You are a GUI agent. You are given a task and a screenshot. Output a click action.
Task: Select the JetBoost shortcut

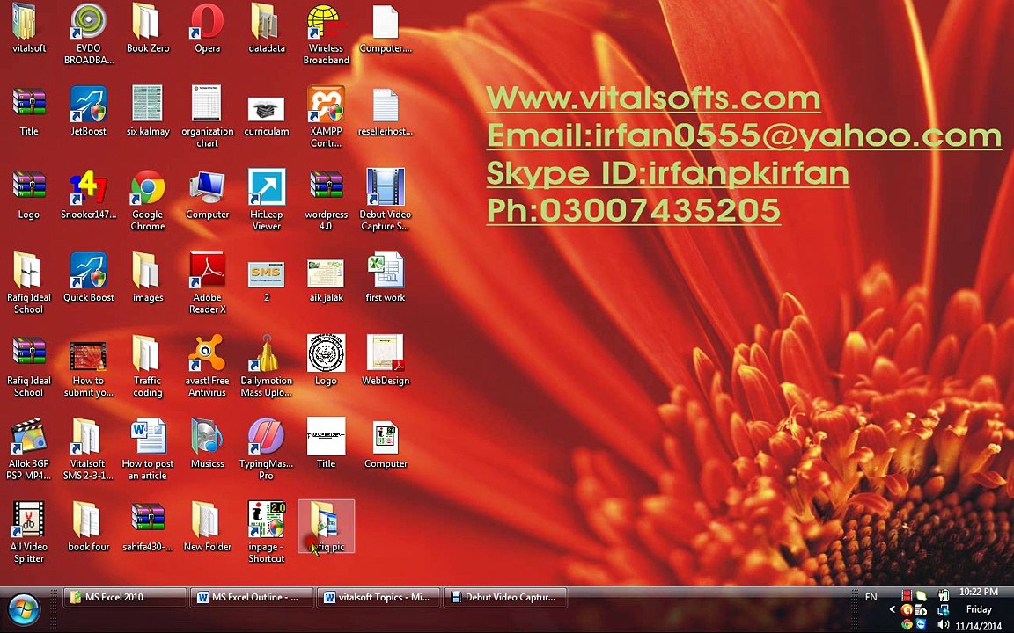pyautogui.click(x=89, y=111)
